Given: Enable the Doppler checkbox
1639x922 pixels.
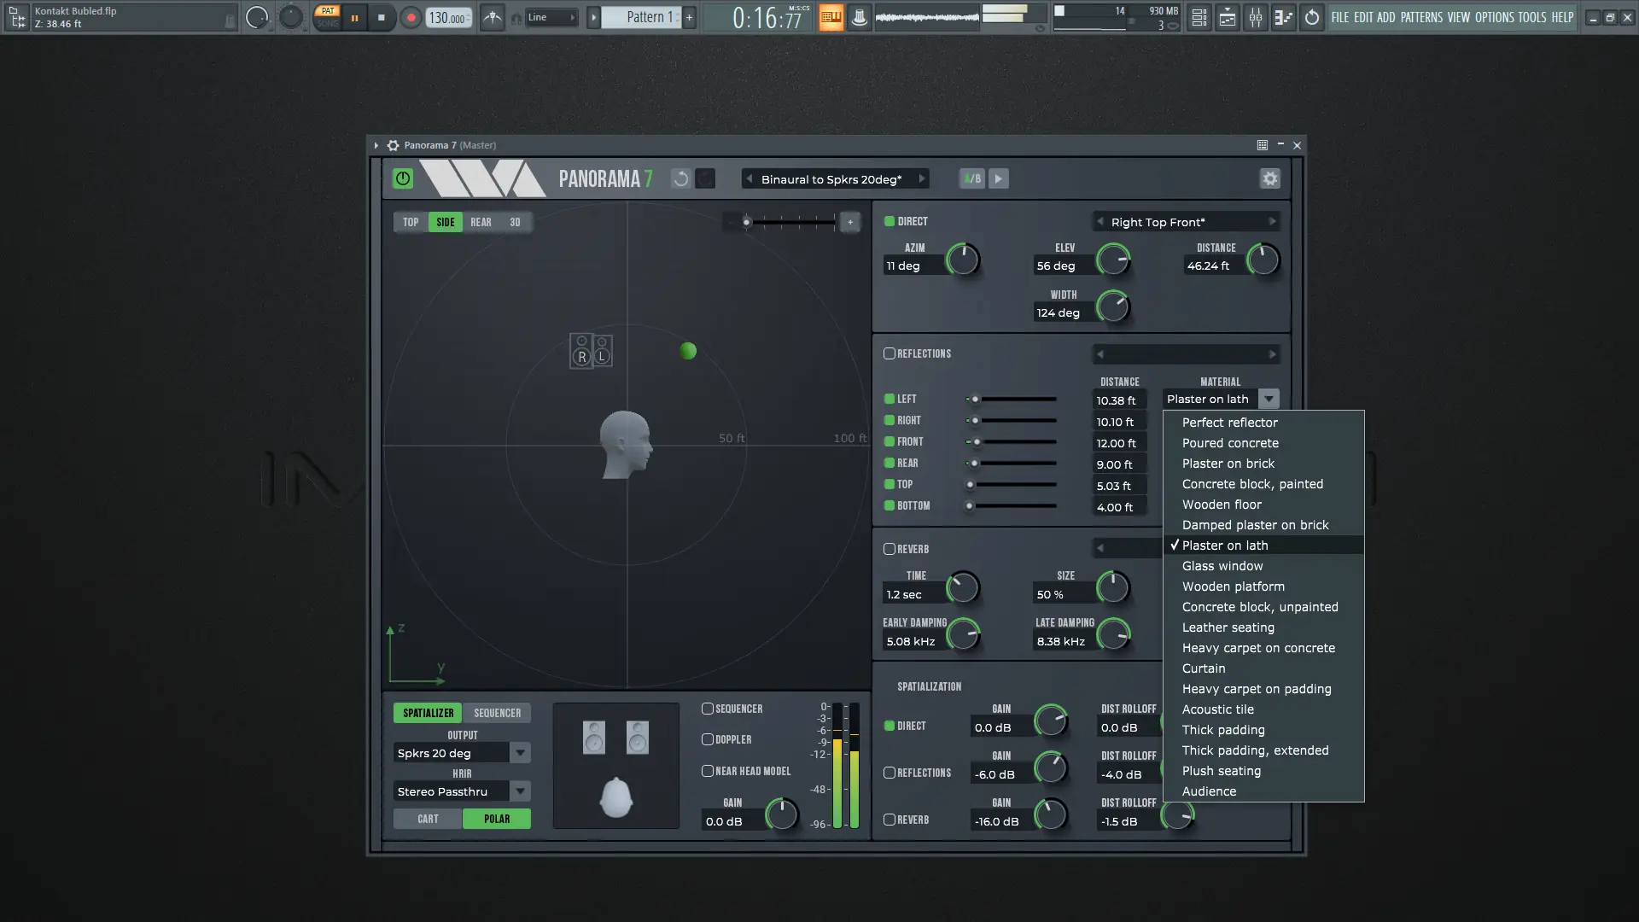Looking at the screenshot, I should (x=707, y=739).
